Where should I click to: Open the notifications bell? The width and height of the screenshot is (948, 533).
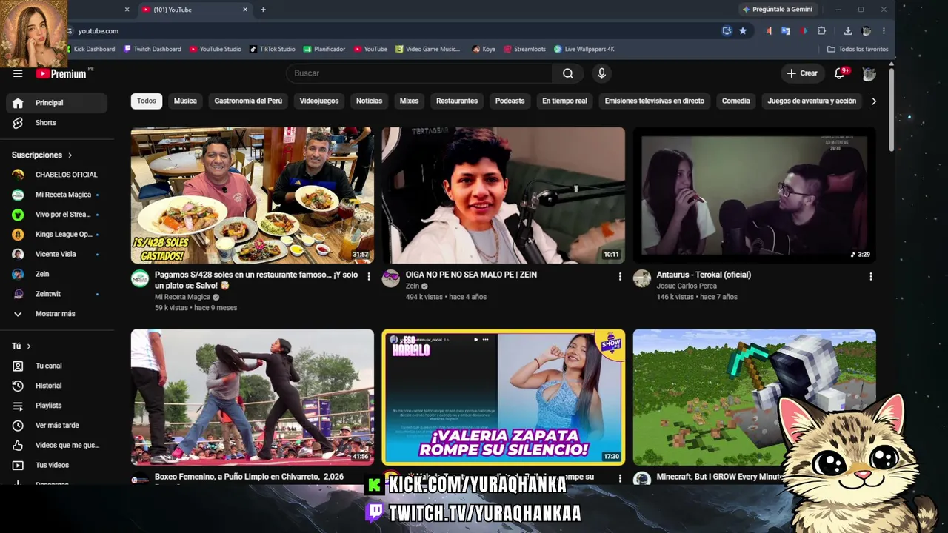[840, 73]
